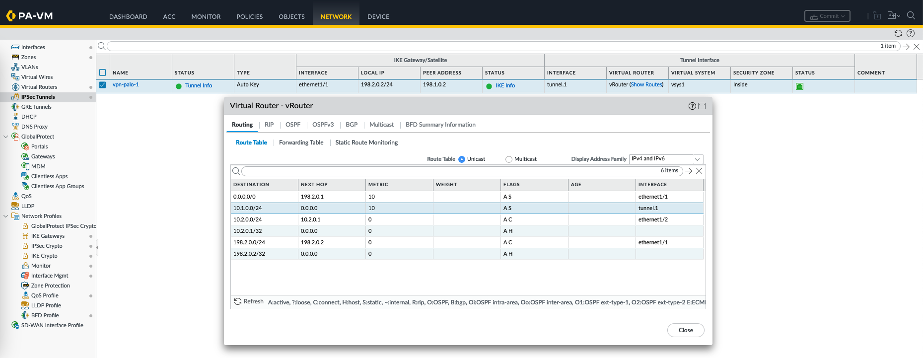The height and width of the screenshot is (358, 923).
Task: Clear the route table filter with X icon
Action: point(699,171)
